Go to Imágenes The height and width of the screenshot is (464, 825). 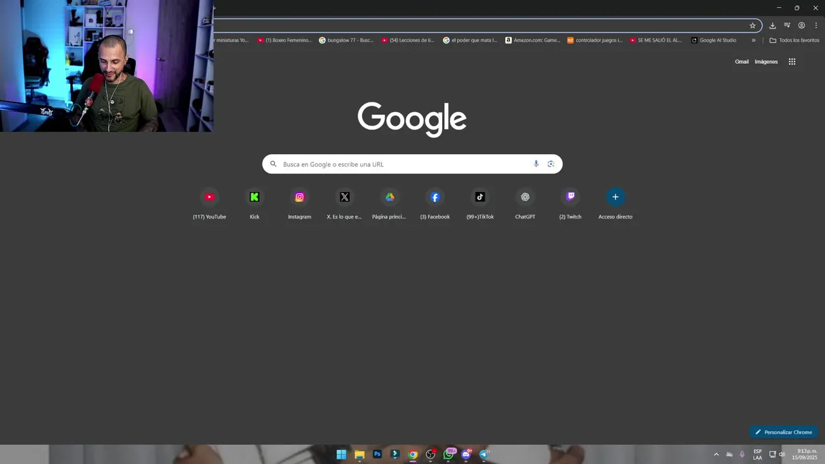766,62
